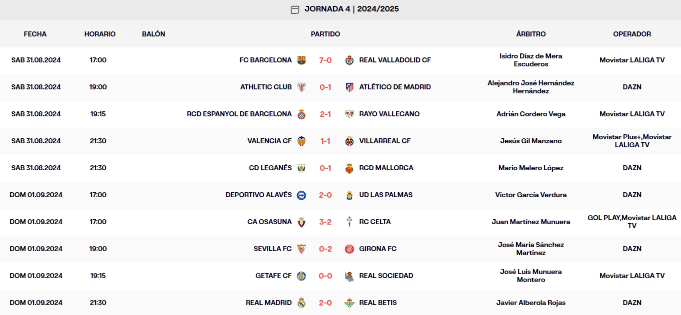Click the FECHA column header
681x315 pixels.
coord(34,34)
